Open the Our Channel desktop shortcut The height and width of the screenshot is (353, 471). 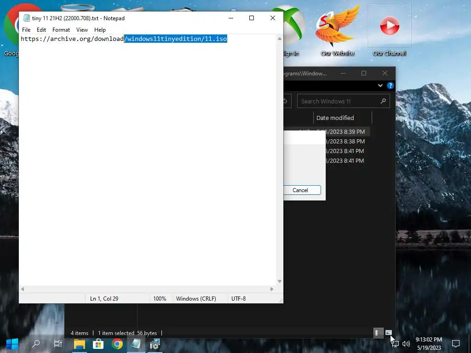click(389, 30)
